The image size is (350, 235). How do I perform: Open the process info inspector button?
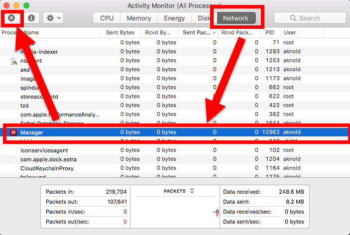point(31,18)
